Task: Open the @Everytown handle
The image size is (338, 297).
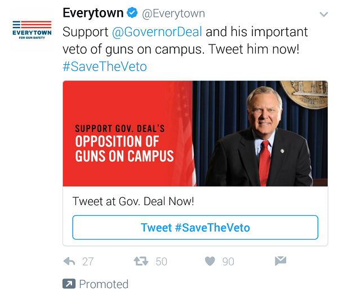Action: tap(173, 13)
